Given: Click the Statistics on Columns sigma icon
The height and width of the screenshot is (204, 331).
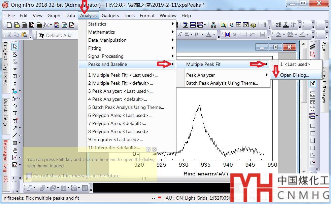Looking at the screenshot, I should pos(278,25).
